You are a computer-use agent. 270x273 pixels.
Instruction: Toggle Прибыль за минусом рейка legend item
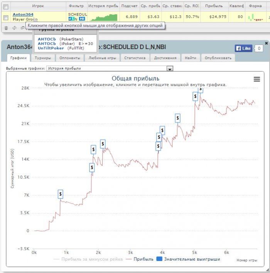click(88, 259)
